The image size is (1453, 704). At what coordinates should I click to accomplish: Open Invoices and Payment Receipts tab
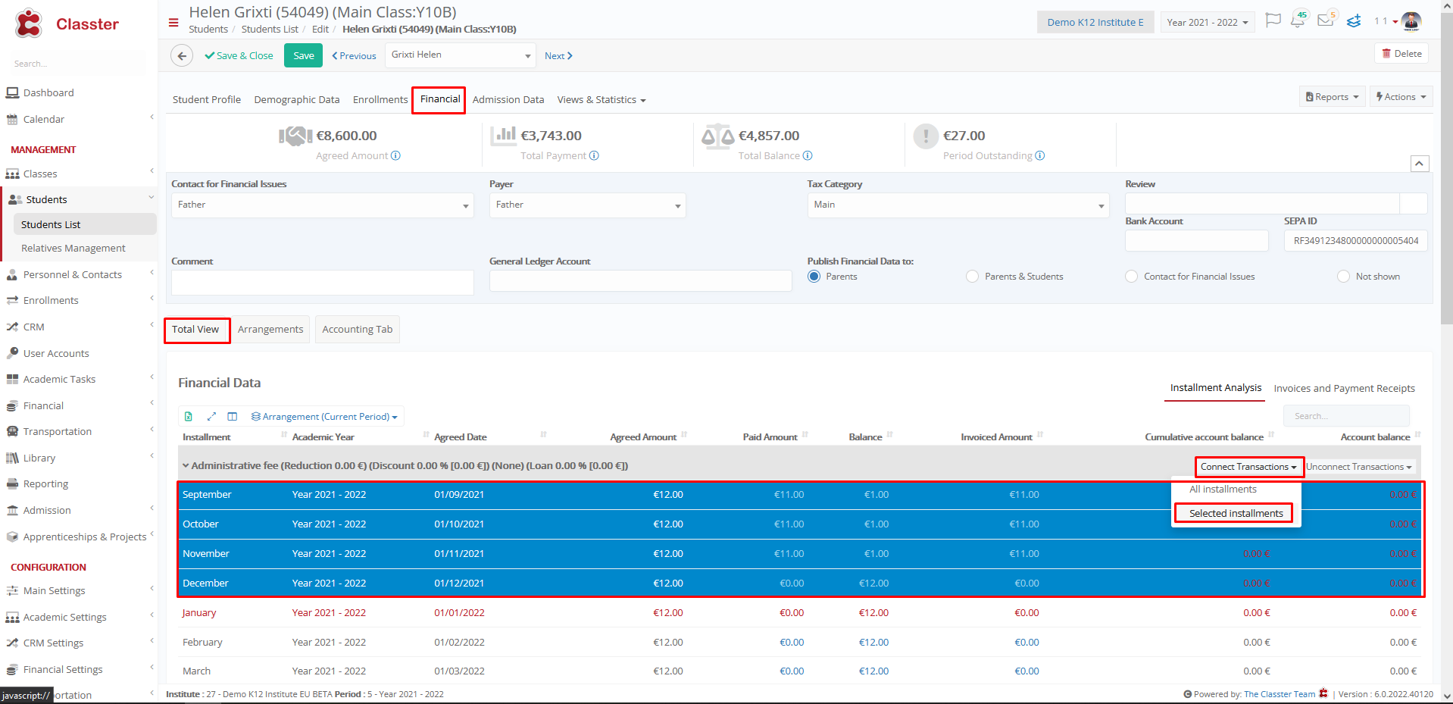pos(1344,388)
